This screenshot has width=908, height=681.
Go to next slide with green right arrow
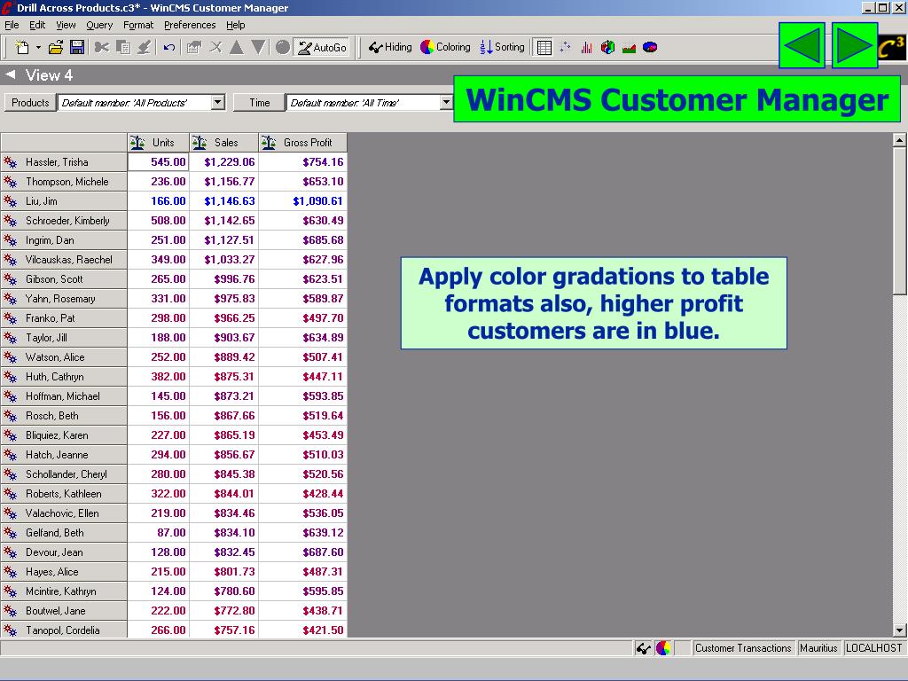[855, 46]
